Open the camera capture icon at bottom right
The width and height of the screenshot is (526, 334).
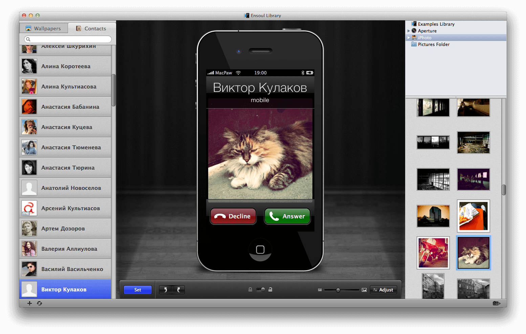click(x=496, y=303)
